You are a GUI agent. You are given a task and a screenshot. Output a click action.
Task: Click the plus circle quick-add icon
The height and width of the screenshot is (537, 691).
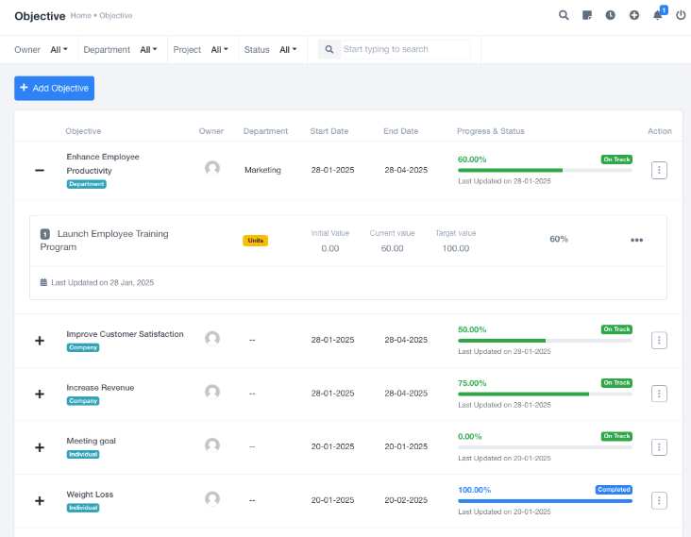(x=634, y=15)
